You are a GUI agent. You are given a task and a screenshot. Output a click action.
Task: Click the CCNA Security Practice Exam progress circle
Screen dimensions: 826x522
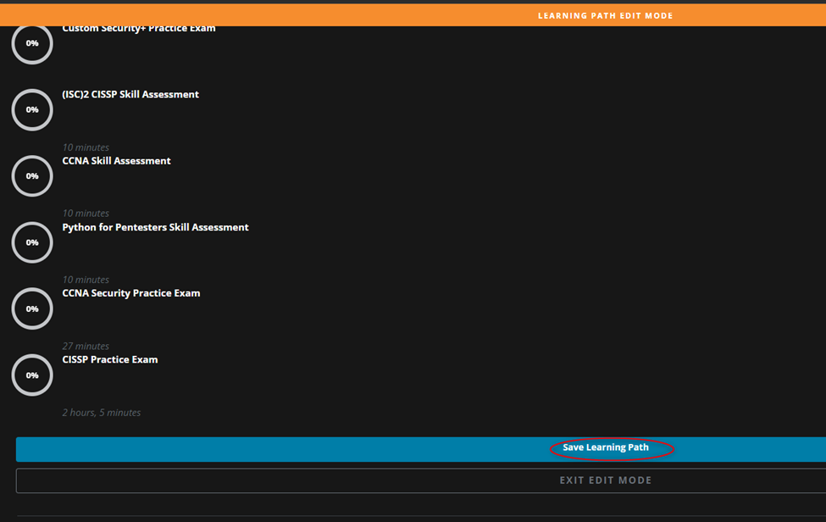tap(31, 308)
